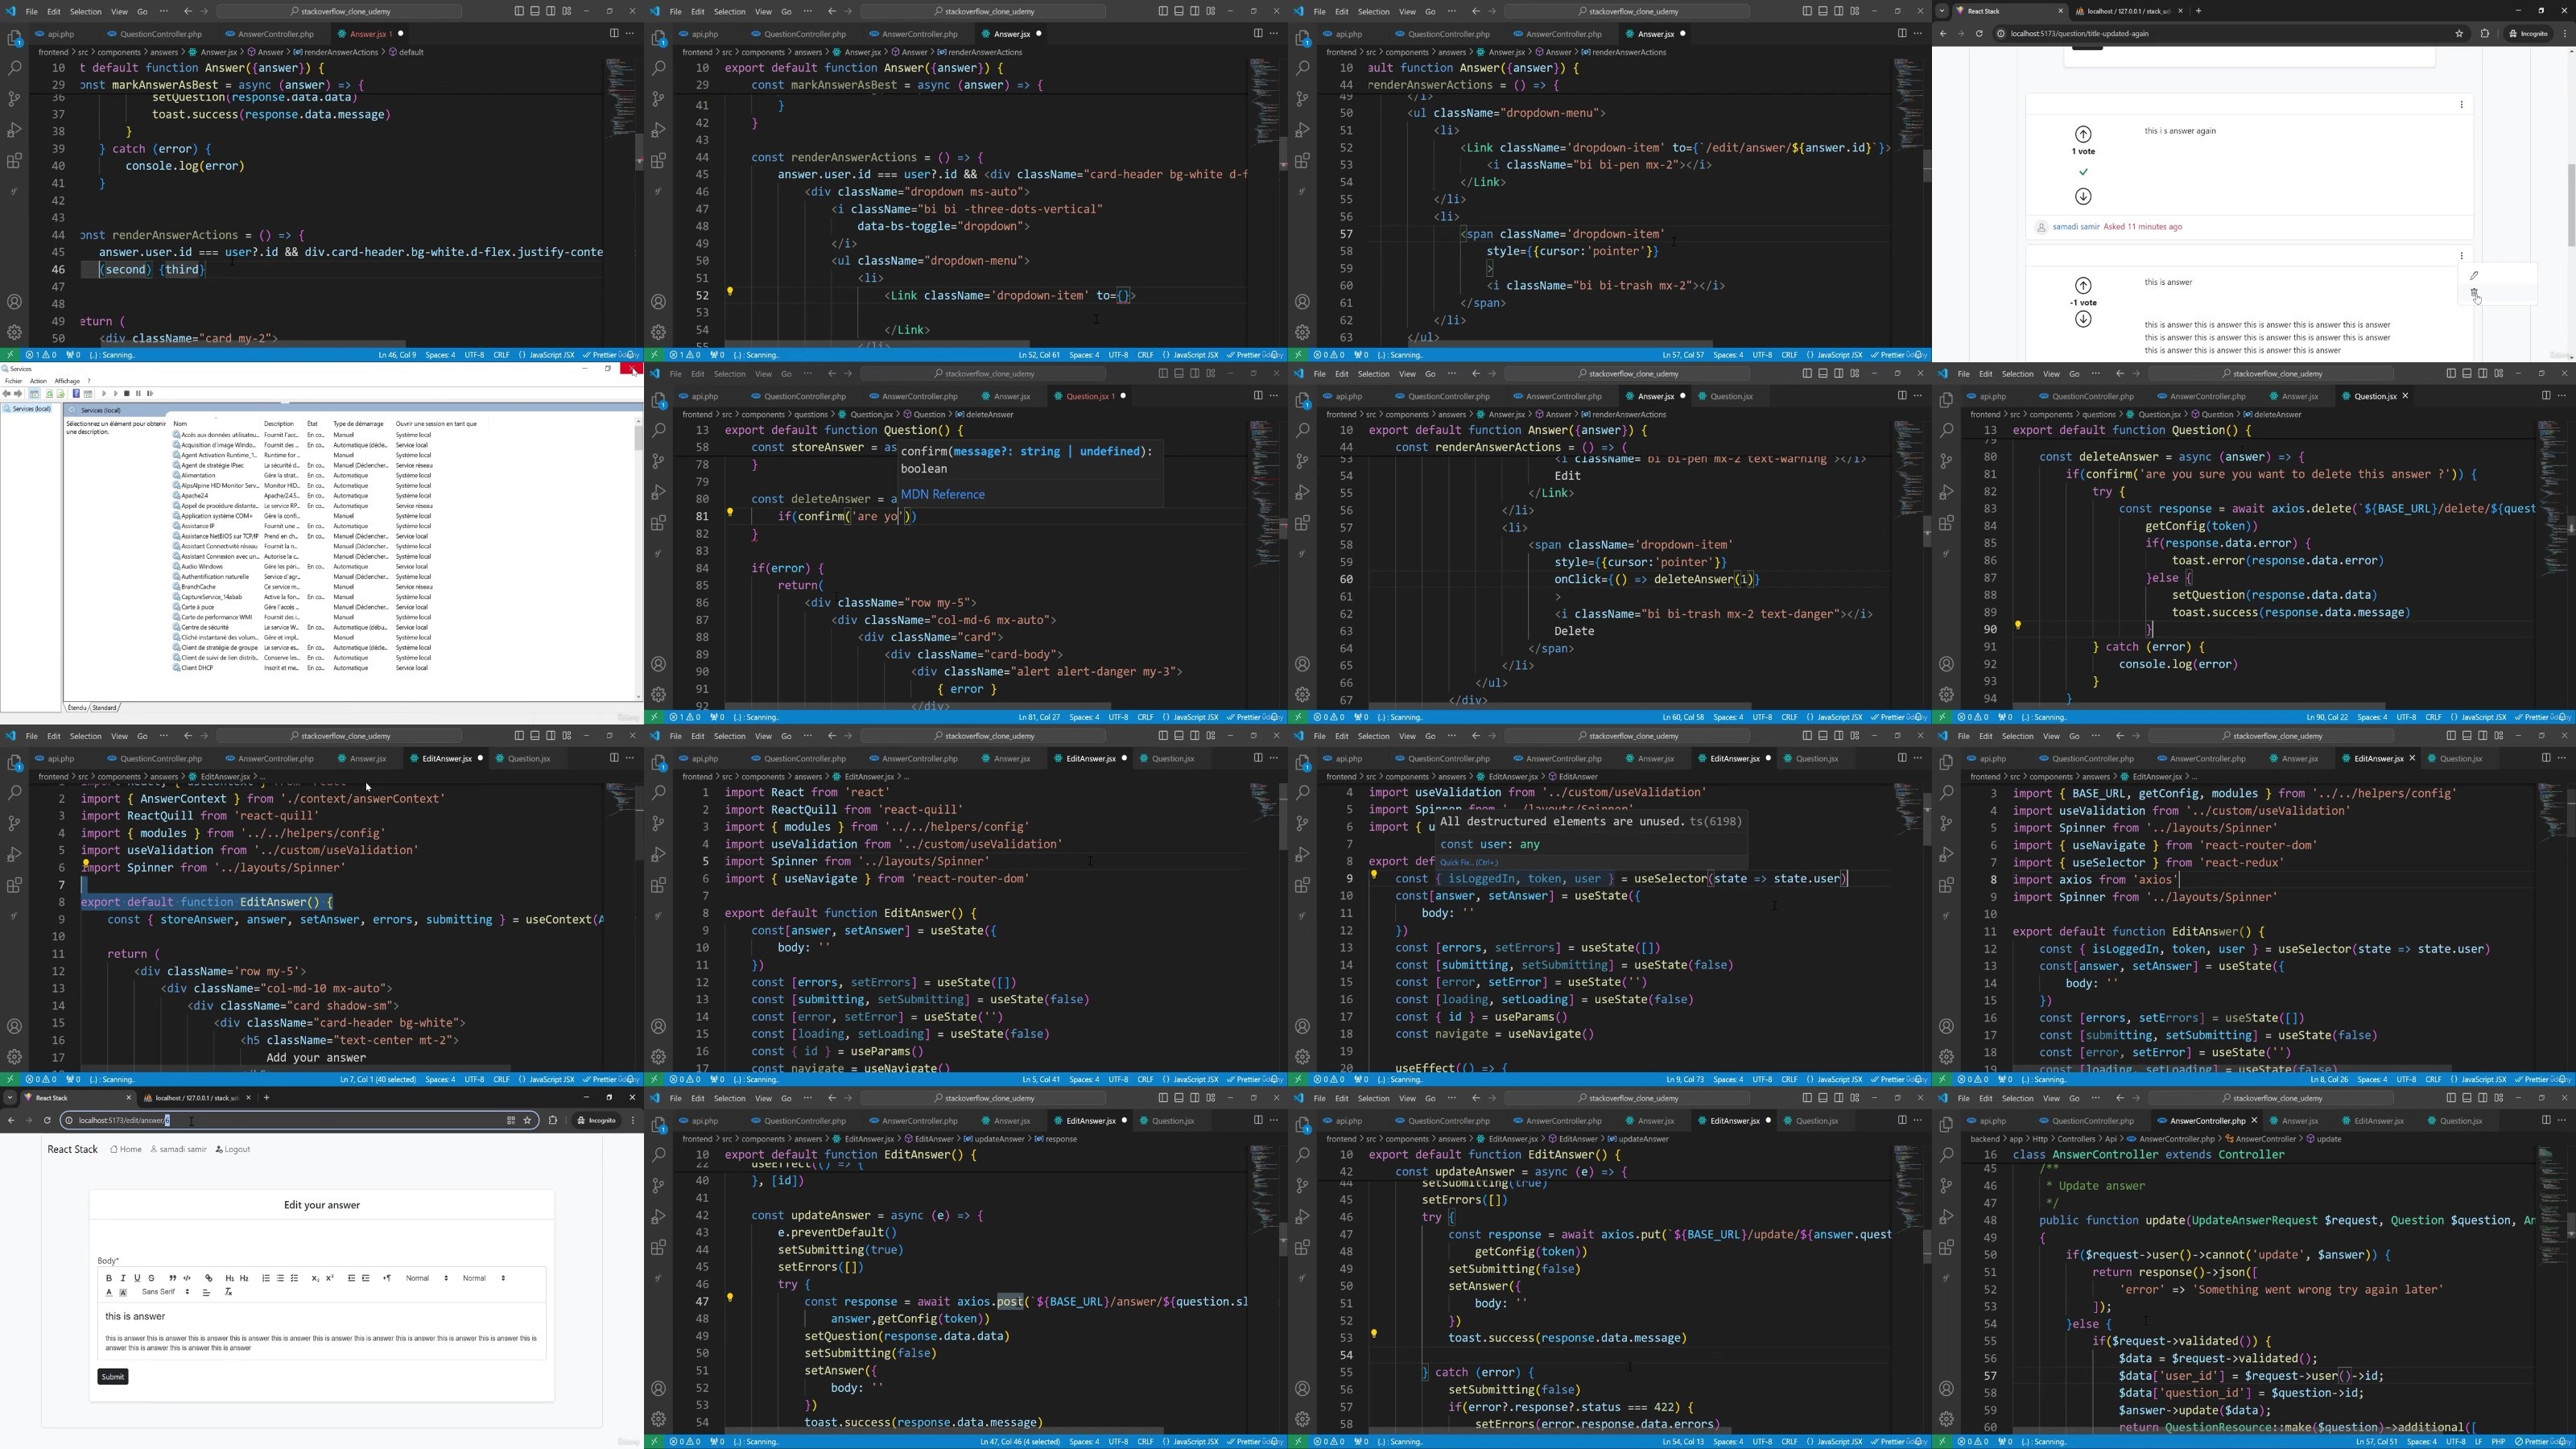Click the lightbulb beside the axios.post line 47

pos(730,1297)
